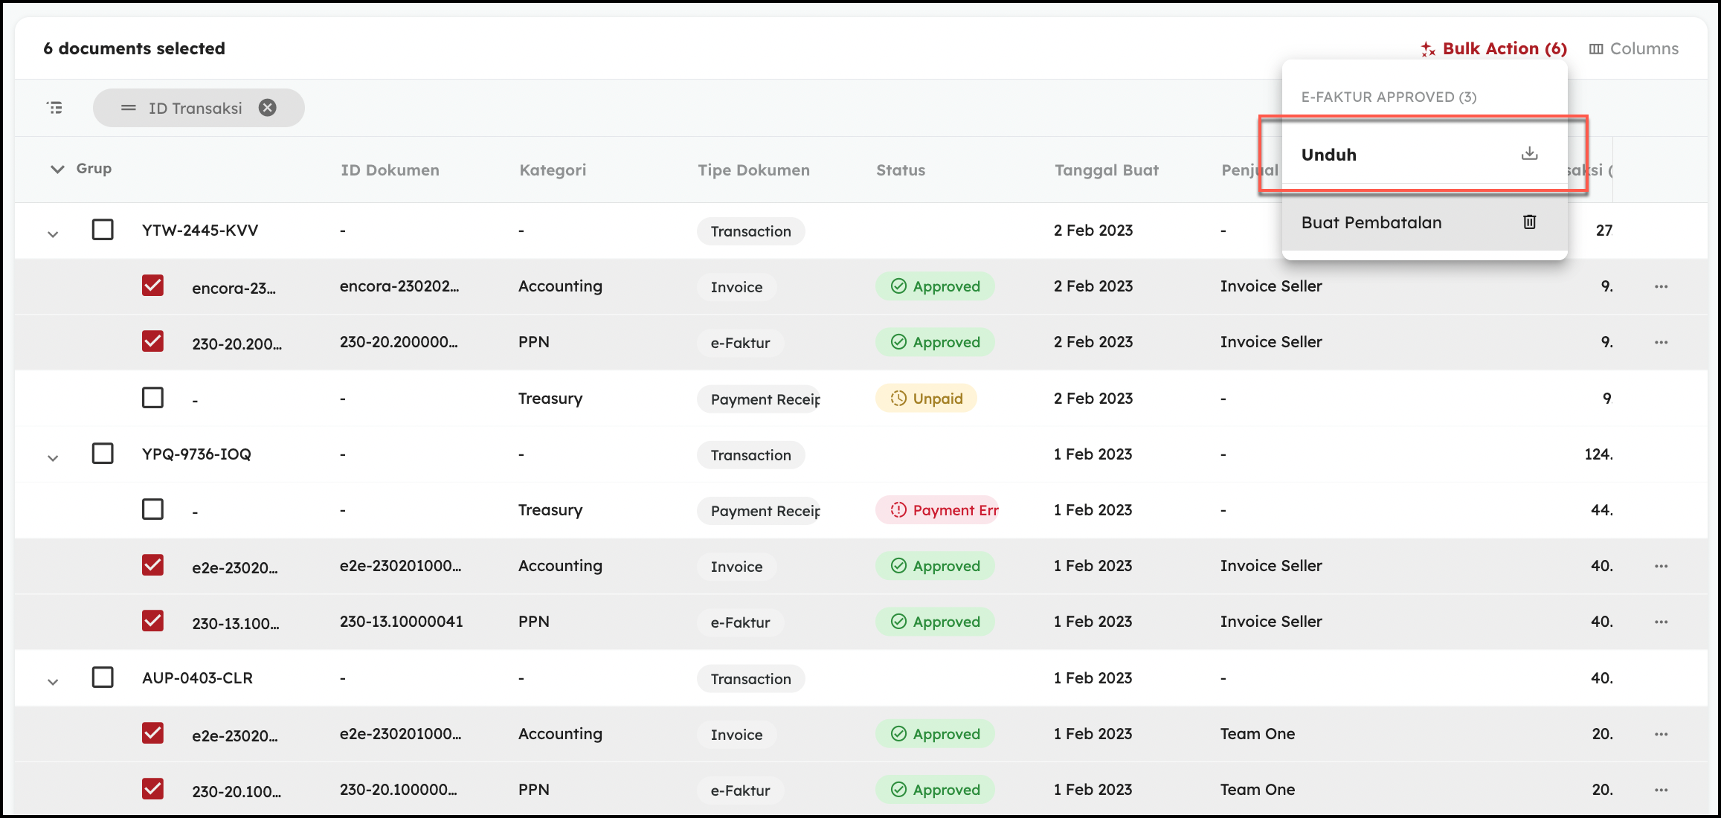Collapse the AUP-0403-CLR group

coord(53,682)
